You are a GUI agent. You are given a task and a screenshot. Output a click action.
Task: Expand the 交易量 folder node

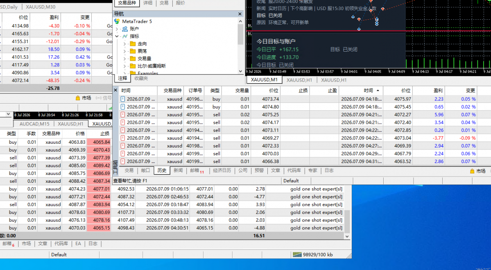124,59
